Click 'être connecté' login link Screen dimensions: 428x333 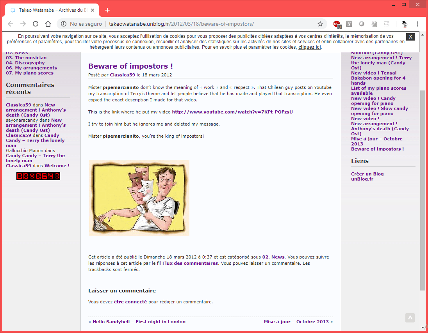130,302
